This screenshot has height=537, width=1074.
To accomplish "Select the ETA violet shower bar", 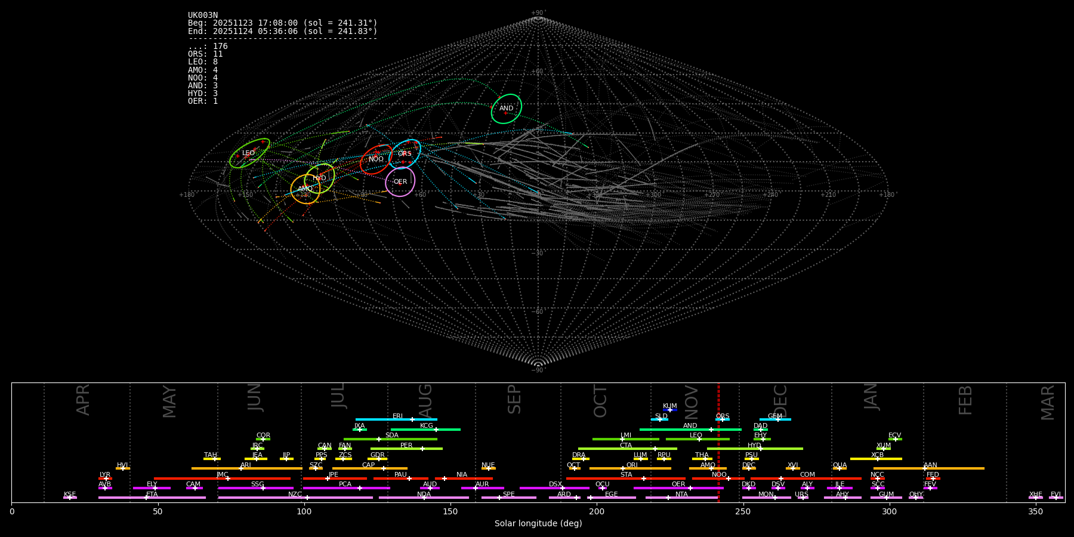I will tap(152, 498).
